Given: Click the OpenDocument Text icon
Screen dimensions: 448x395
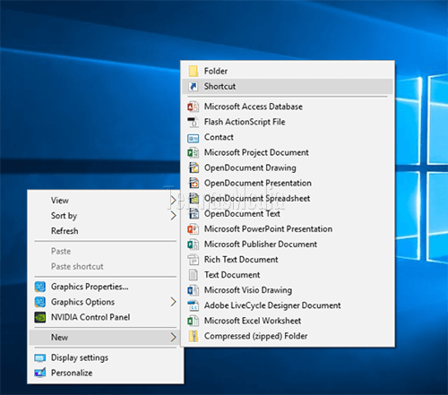Looking at the screenshot, I should pyautogui.click(x=194, y=213).
